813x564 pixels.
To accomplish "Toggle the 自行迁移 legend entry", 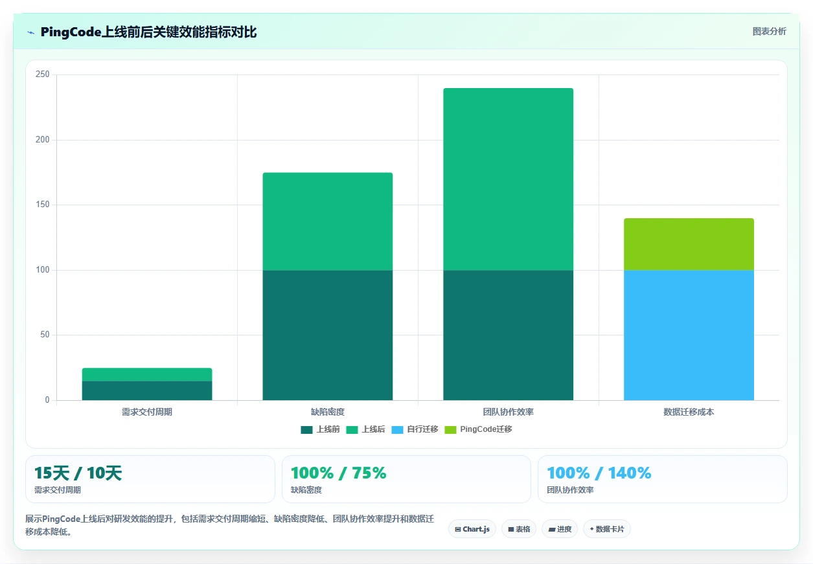I will pos(415,429).
